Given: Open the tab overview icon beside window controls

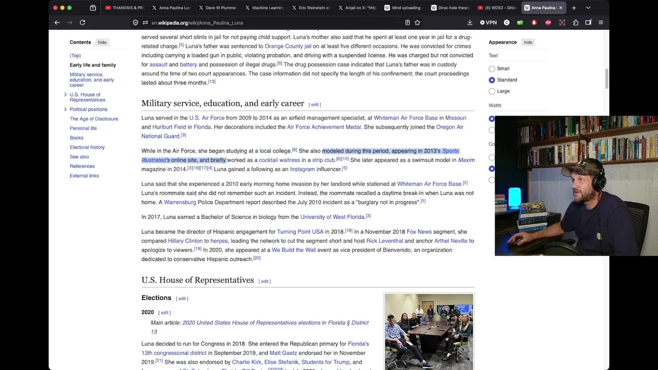Looking at the screenshot, I should point(93,8).
